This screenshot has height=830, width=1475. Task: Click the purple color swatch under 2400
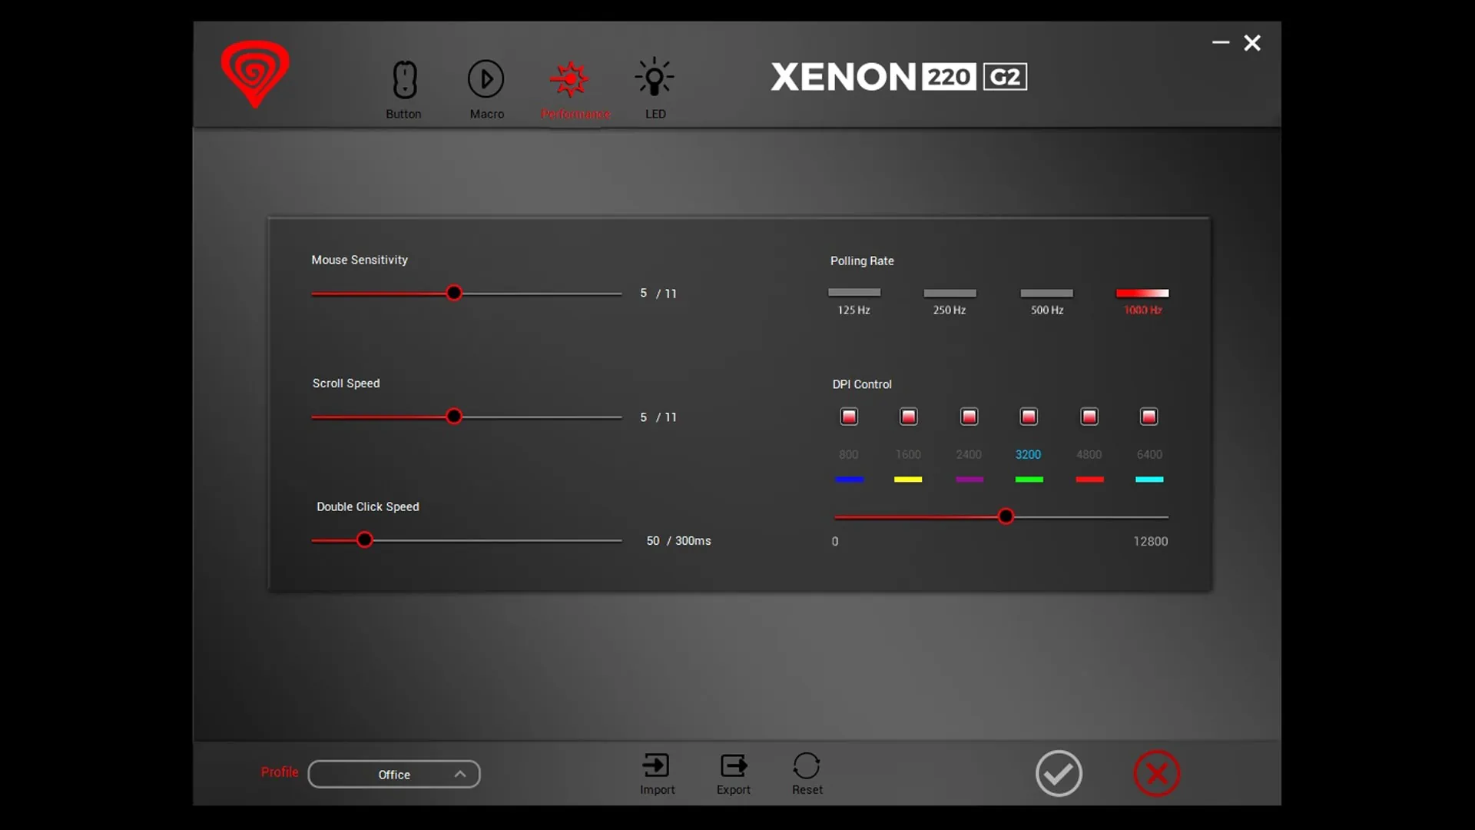pos(970,480)
